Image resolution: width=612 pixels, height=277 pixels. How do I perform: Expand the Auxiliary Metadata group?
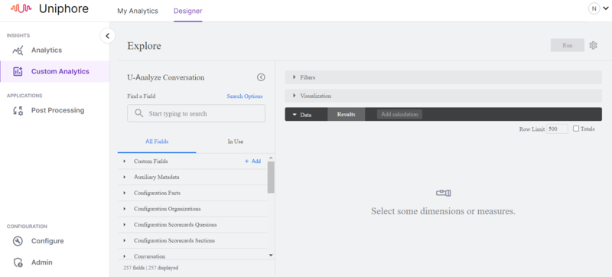coord(124,177)
